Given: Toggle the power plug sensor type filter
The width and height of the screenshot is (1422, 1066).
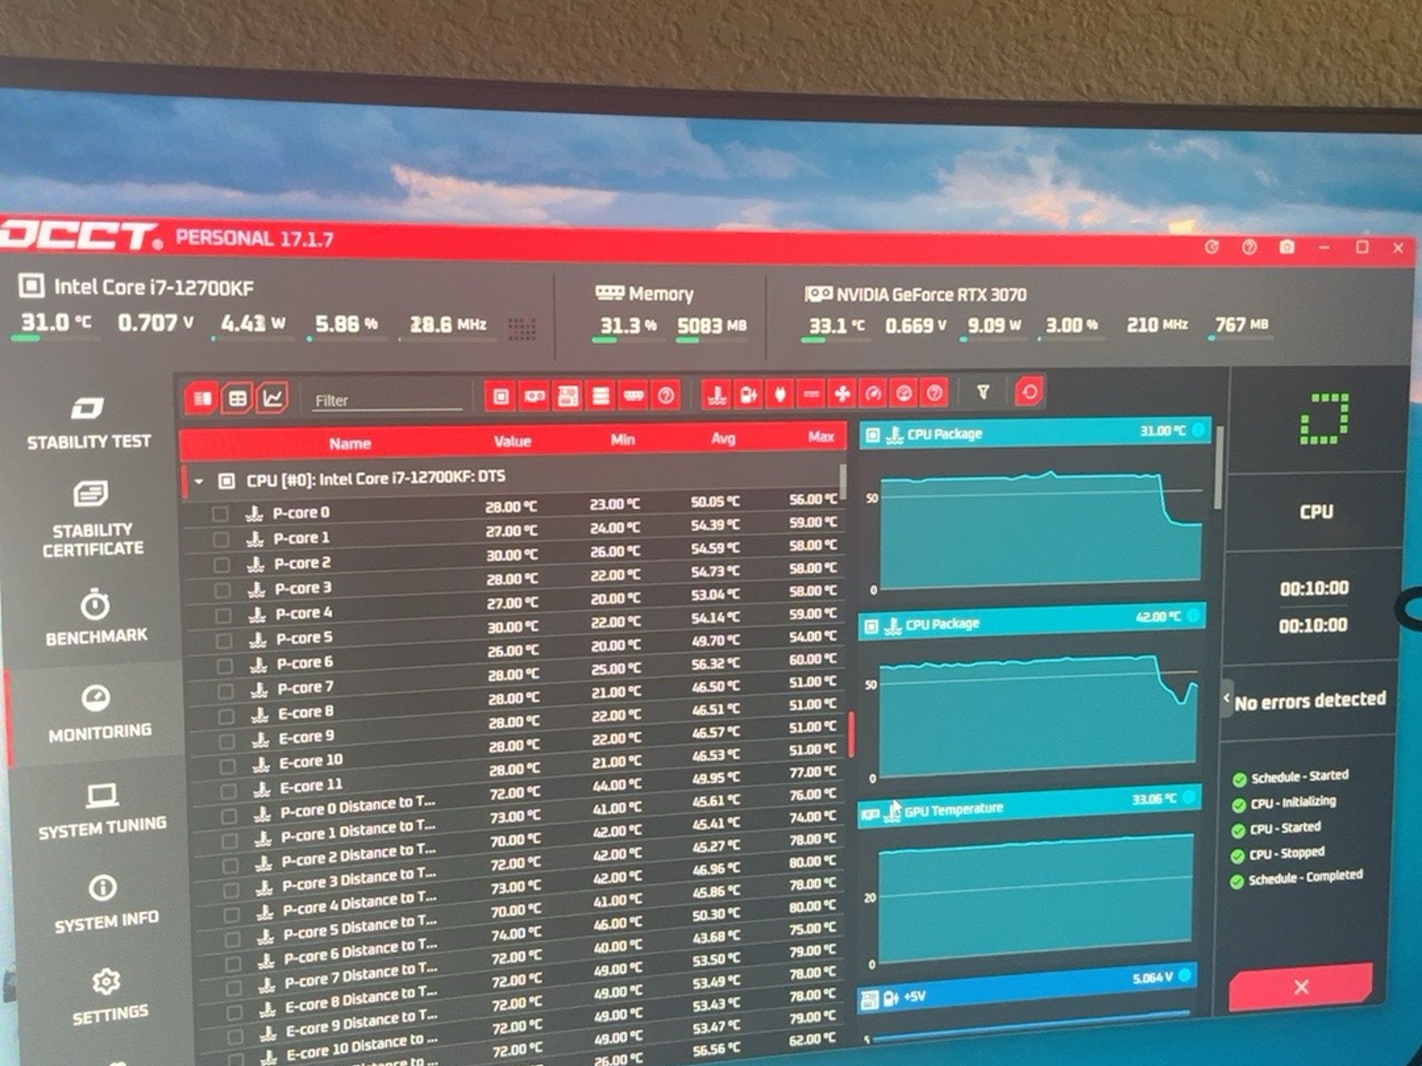Looking at the screenshot, I should (780, 396).
